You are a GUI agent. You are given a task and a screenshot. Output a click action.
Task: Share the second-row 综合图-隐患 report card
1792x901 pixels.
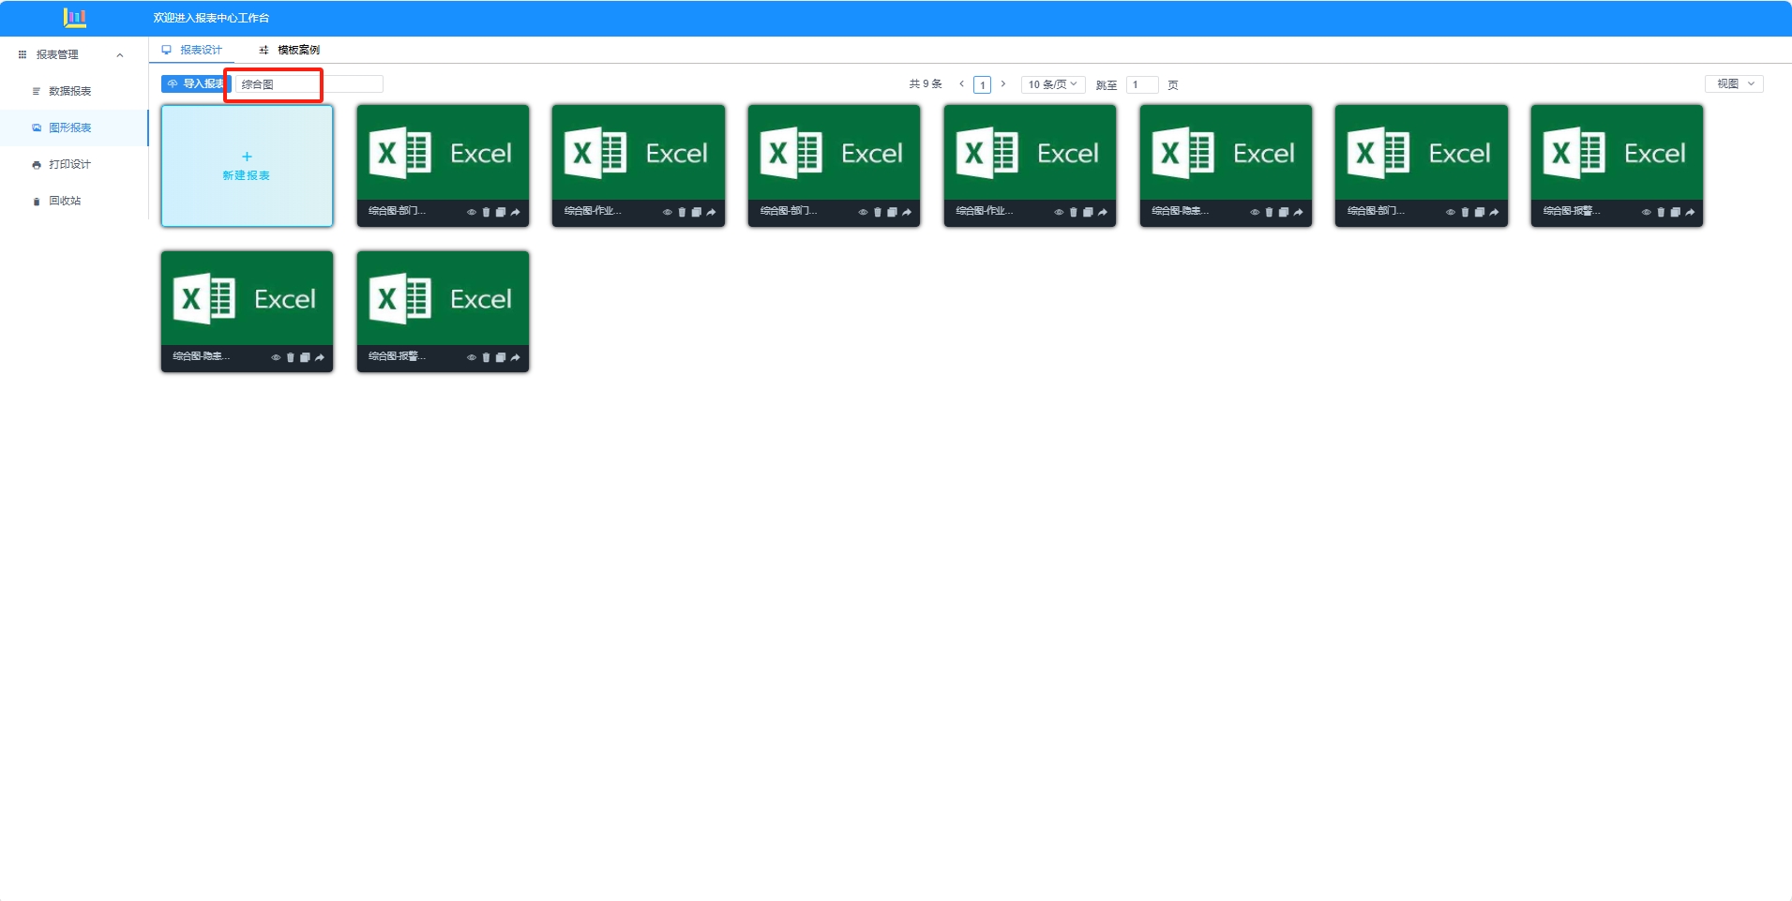click(320, 357)
